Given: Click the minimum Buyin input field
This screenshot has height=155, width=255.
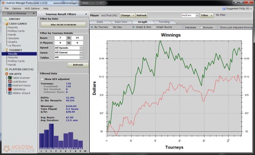Looking at the screenshot, I should [60, 38].
